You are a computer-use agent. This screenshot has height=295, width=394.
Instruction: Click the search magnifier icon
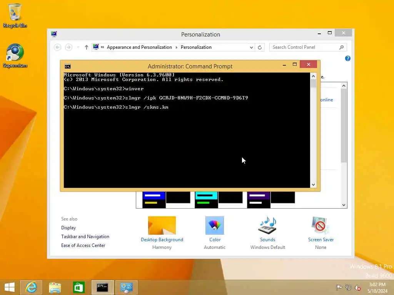click(341, 47)
